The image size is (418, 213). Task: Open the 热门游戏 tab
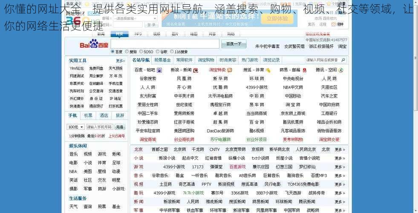(250, 60)
